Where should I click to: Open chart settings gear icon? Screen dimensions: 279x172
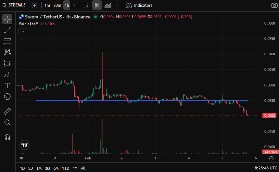coord(271,158)
